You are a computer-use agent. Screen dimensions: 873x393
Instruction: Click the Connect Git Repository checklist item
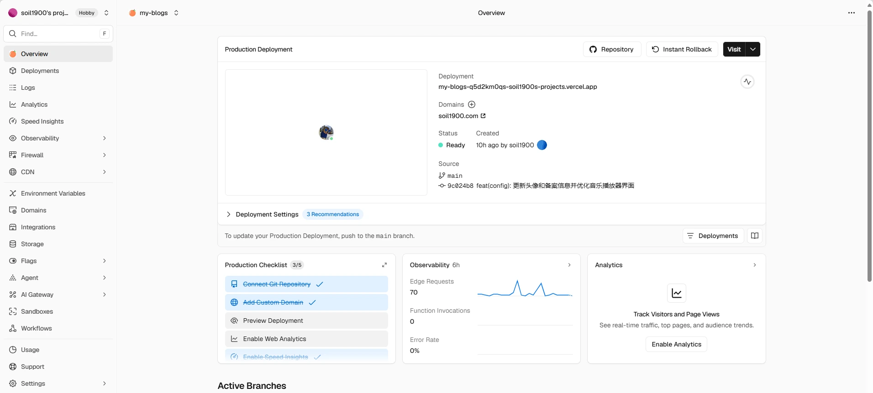tap(306, 284)
